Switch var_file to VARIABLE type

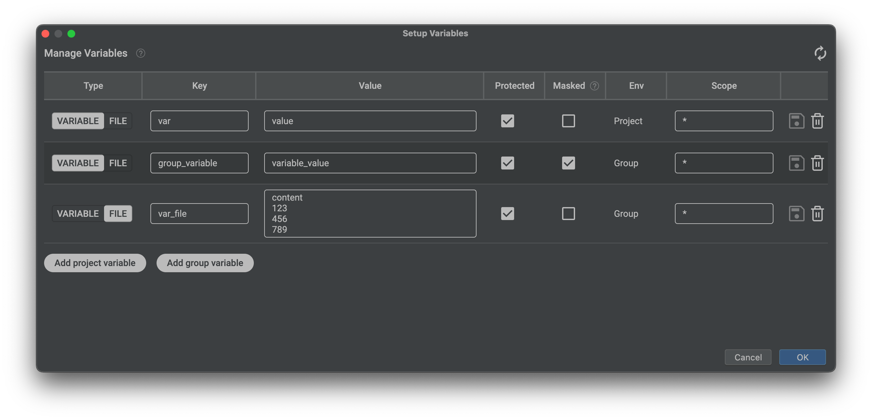click(77, 214)
